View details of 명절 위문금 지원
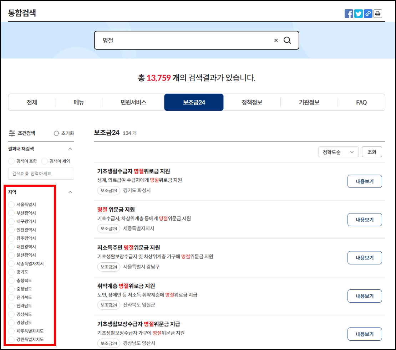This screenshot has height=350, width=396. click(x=365, y=220)
